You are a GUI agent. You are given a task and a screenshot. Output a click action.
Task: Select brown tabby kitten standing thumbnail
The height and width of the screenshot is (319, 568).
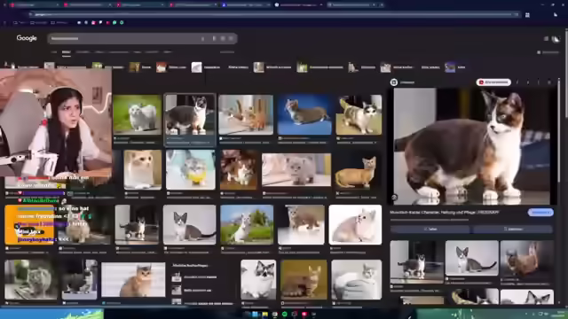pos(301,224)
